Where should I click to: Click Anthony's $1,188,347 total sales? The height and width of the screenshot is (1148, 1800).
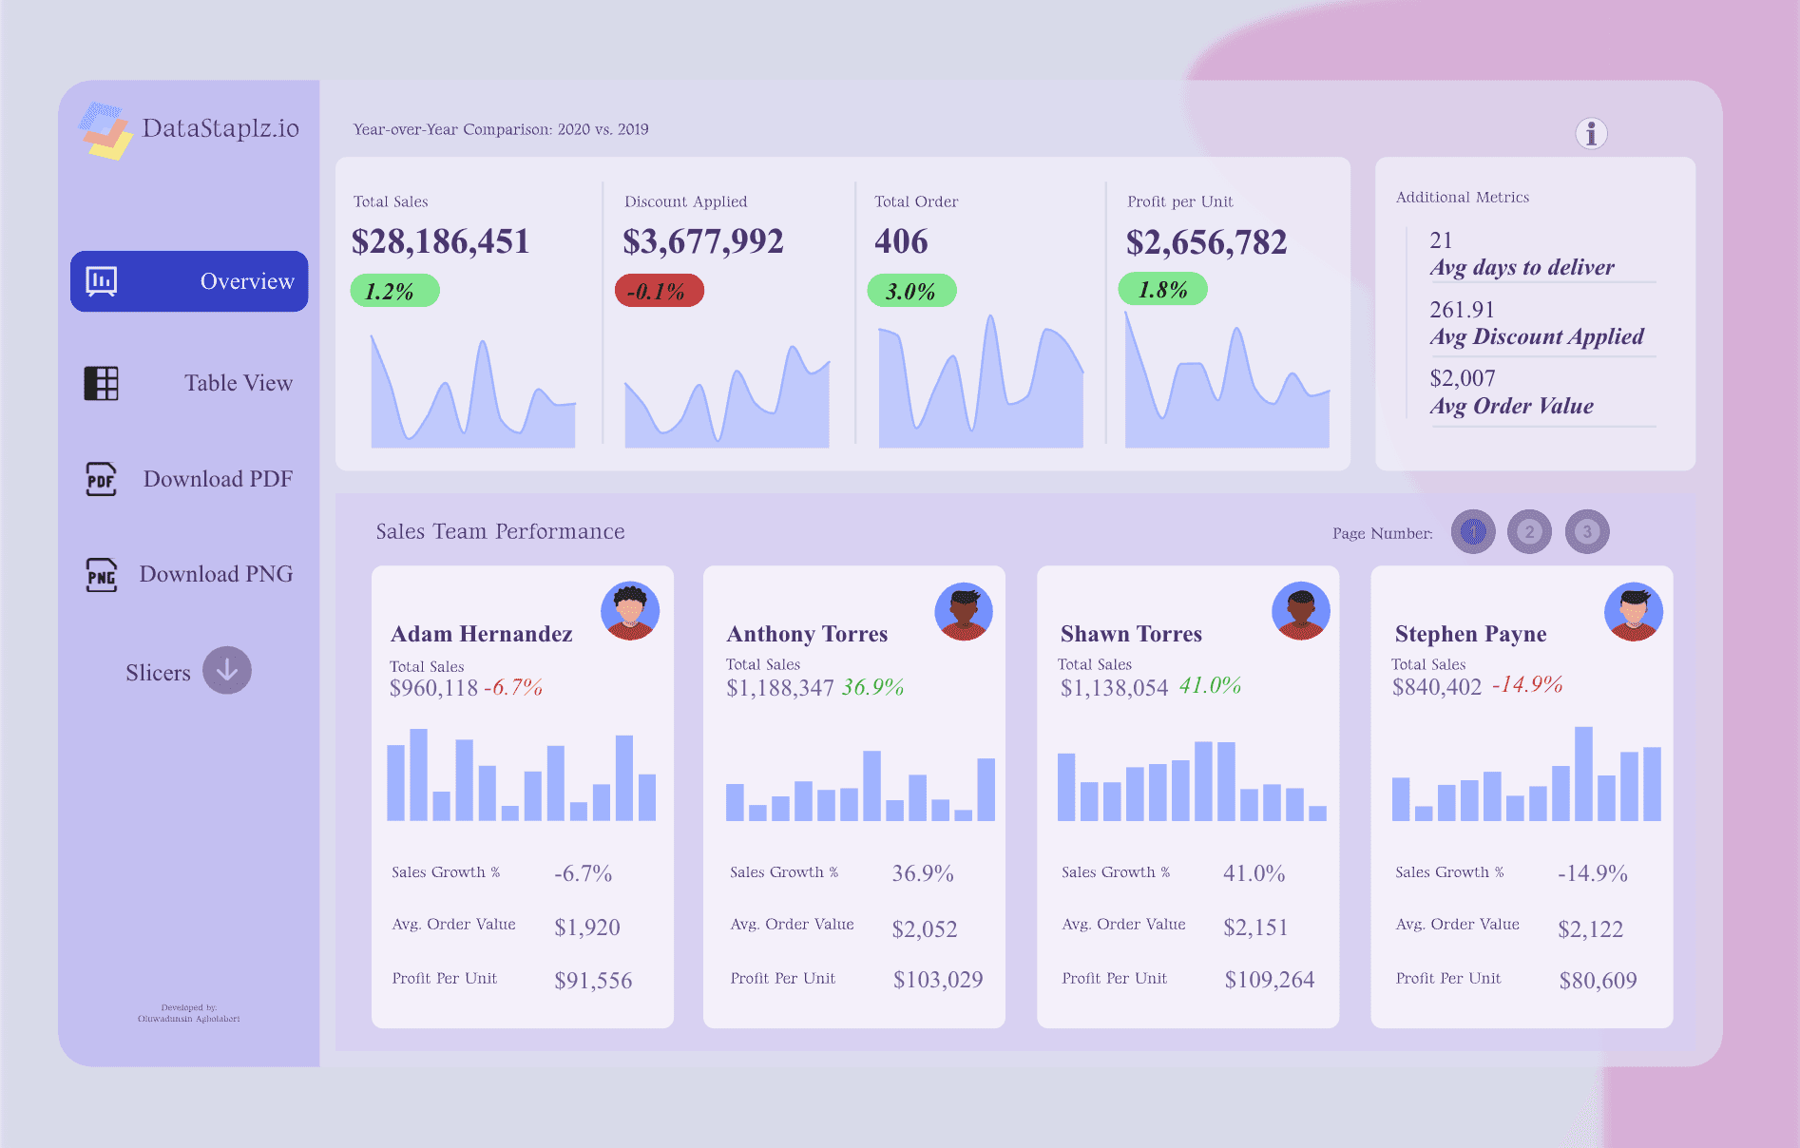pyautogui.click(x=779, y=688)
